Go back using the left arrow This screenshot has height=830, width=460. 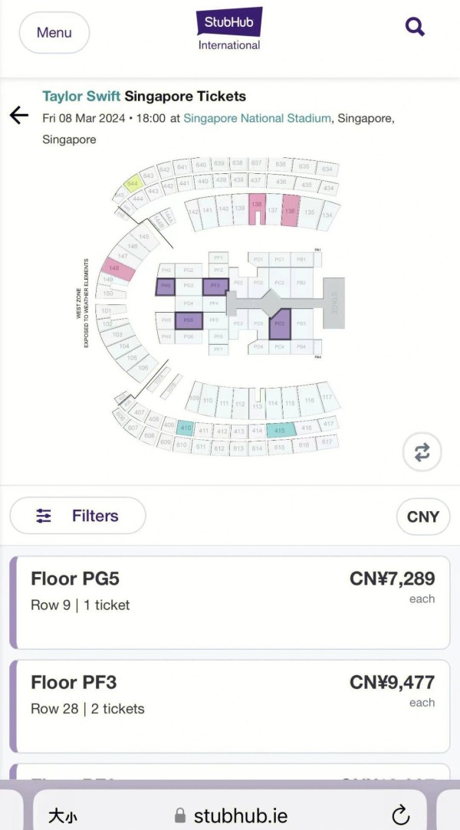[x=19, y=116]
